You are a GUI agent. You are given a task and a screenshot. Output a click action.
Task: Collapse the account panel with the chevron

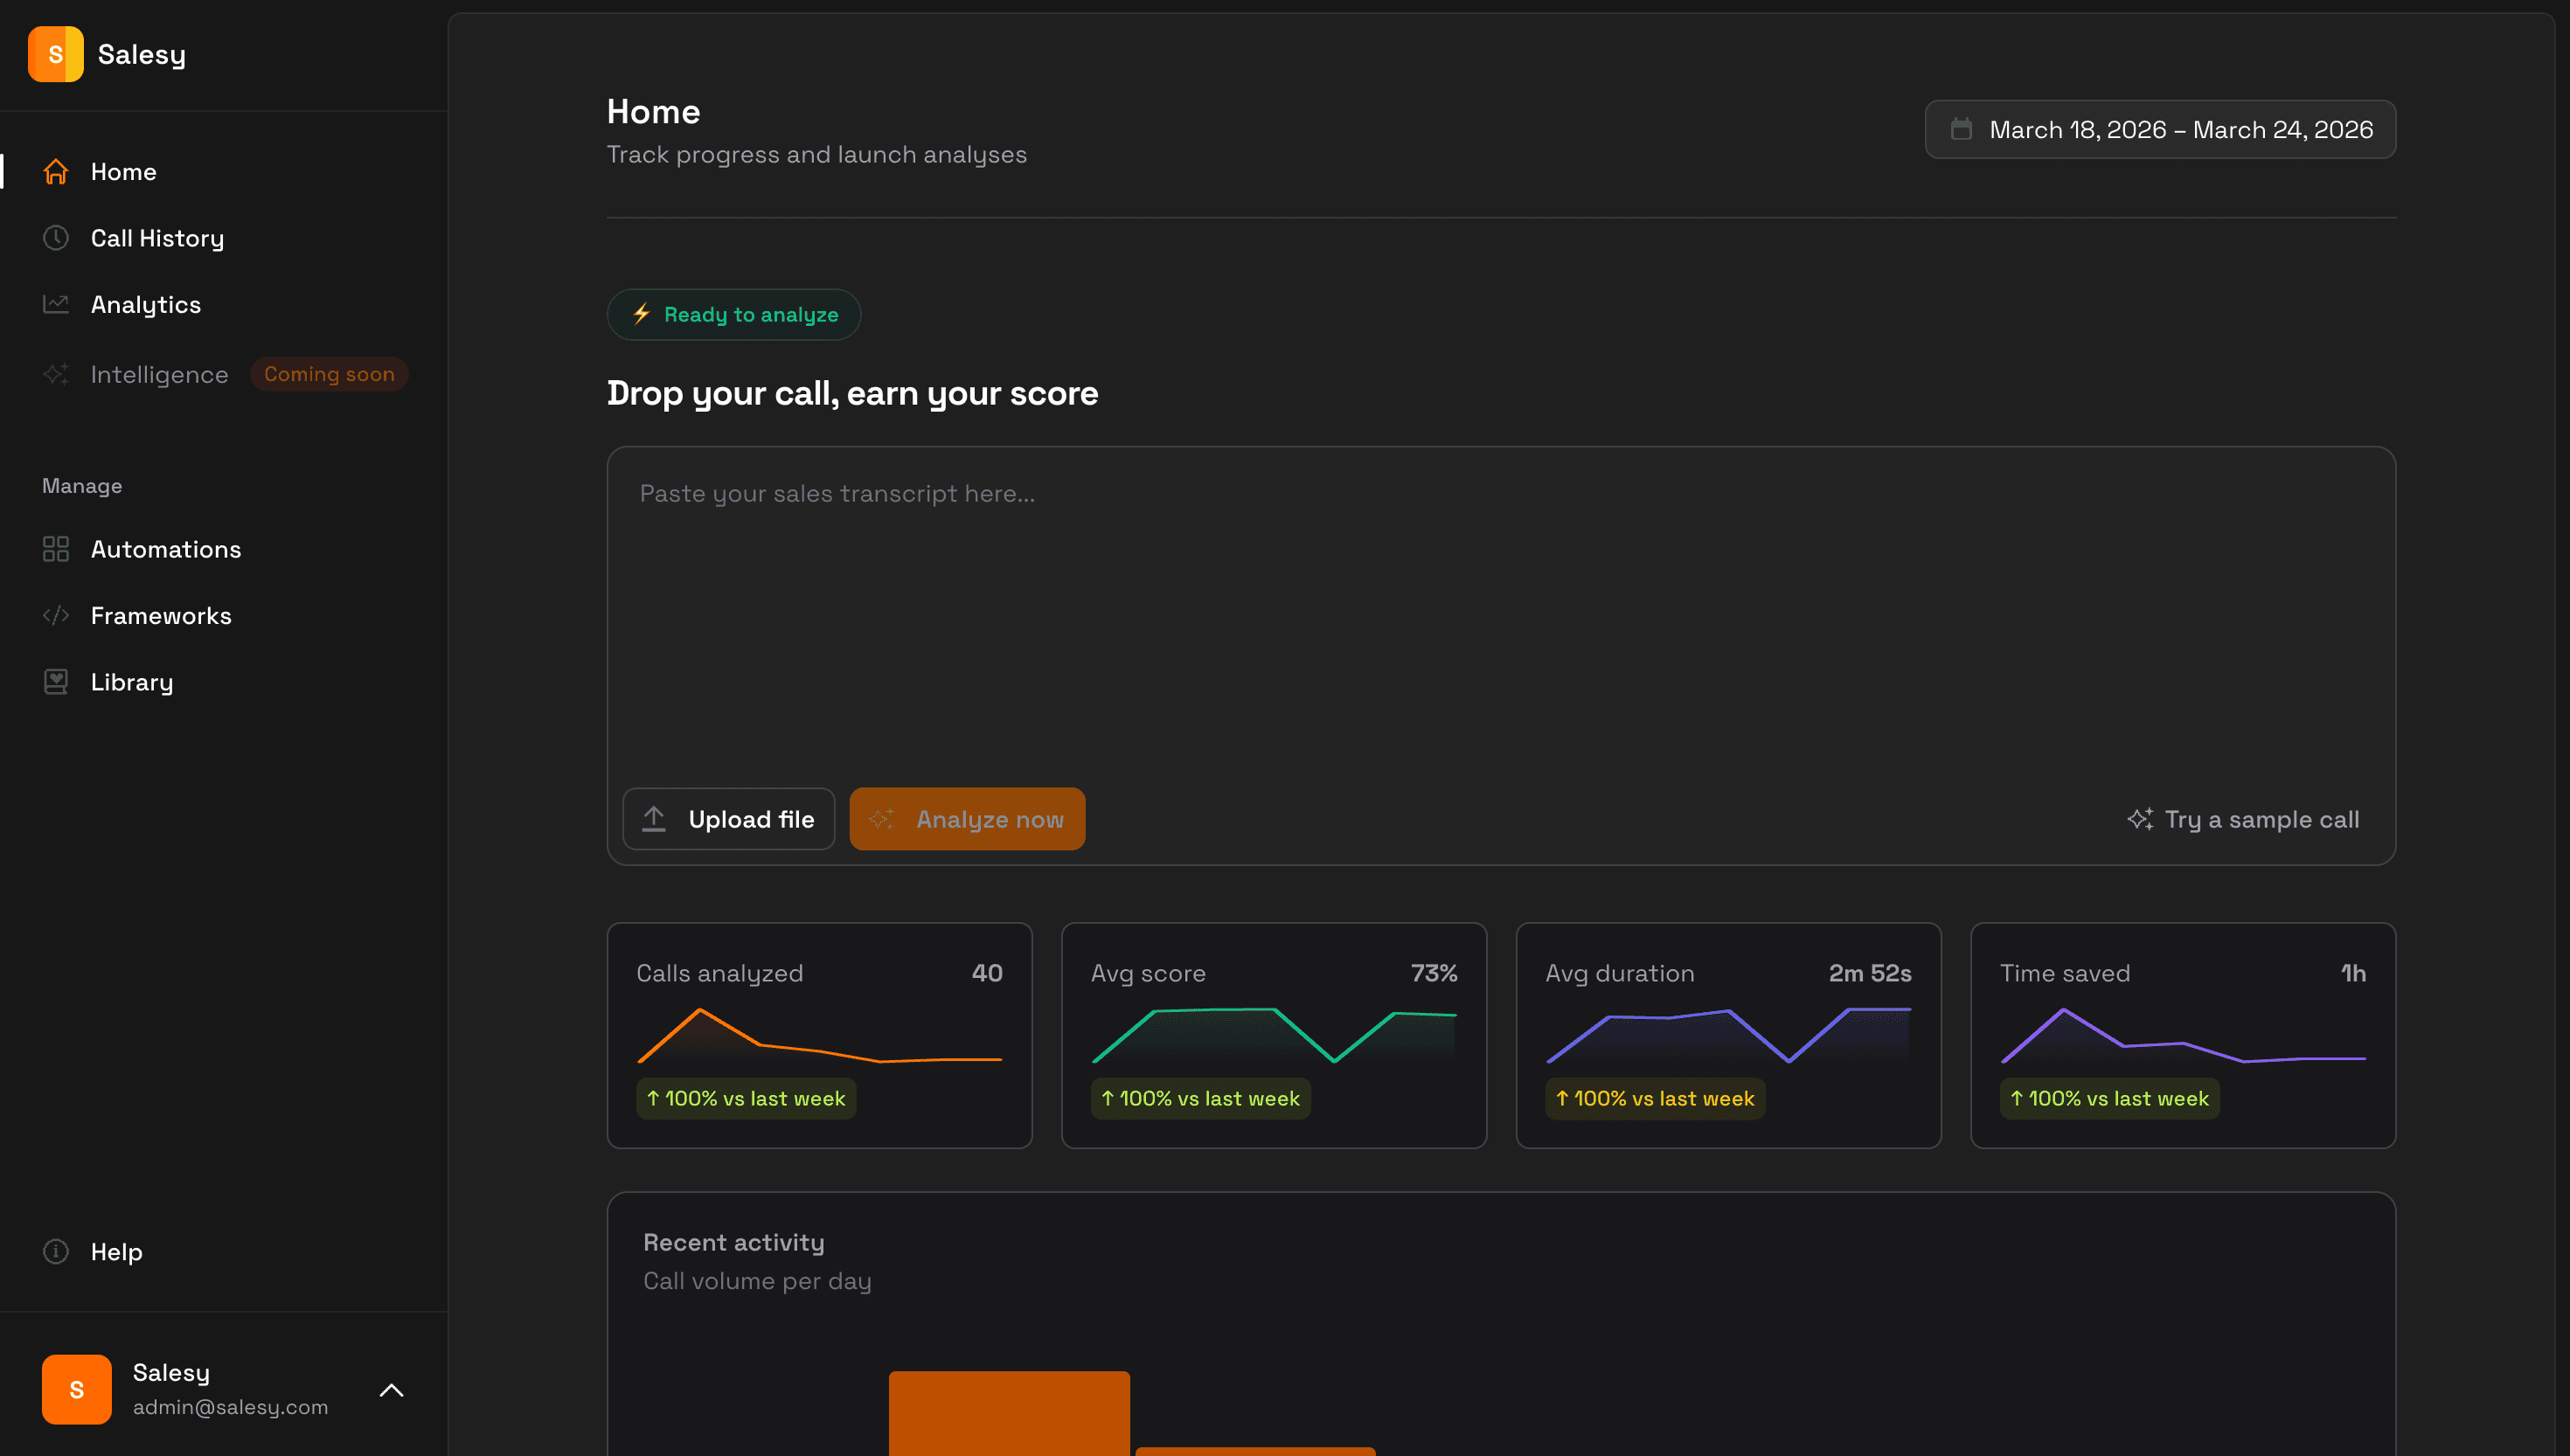[x=392, y=1389]
